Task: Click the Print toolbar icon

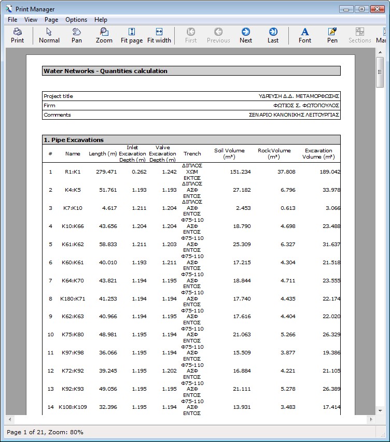Action: point(18,35)
